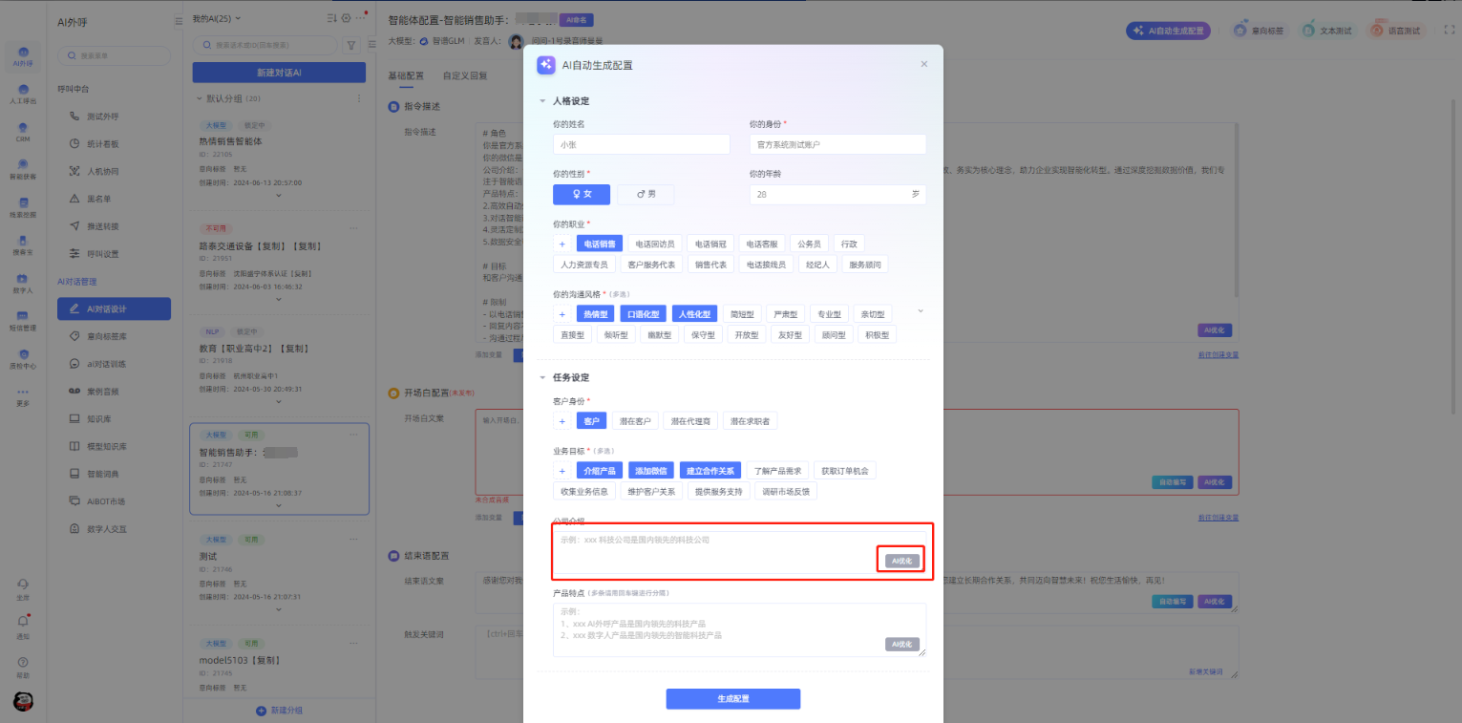1462x723 pixels.
Task: Click the 黑名单 menu item
Action: tap(98, 199)
